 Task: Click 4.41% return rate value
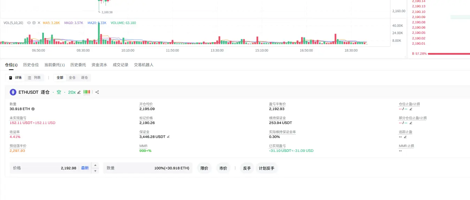[15, 137]
